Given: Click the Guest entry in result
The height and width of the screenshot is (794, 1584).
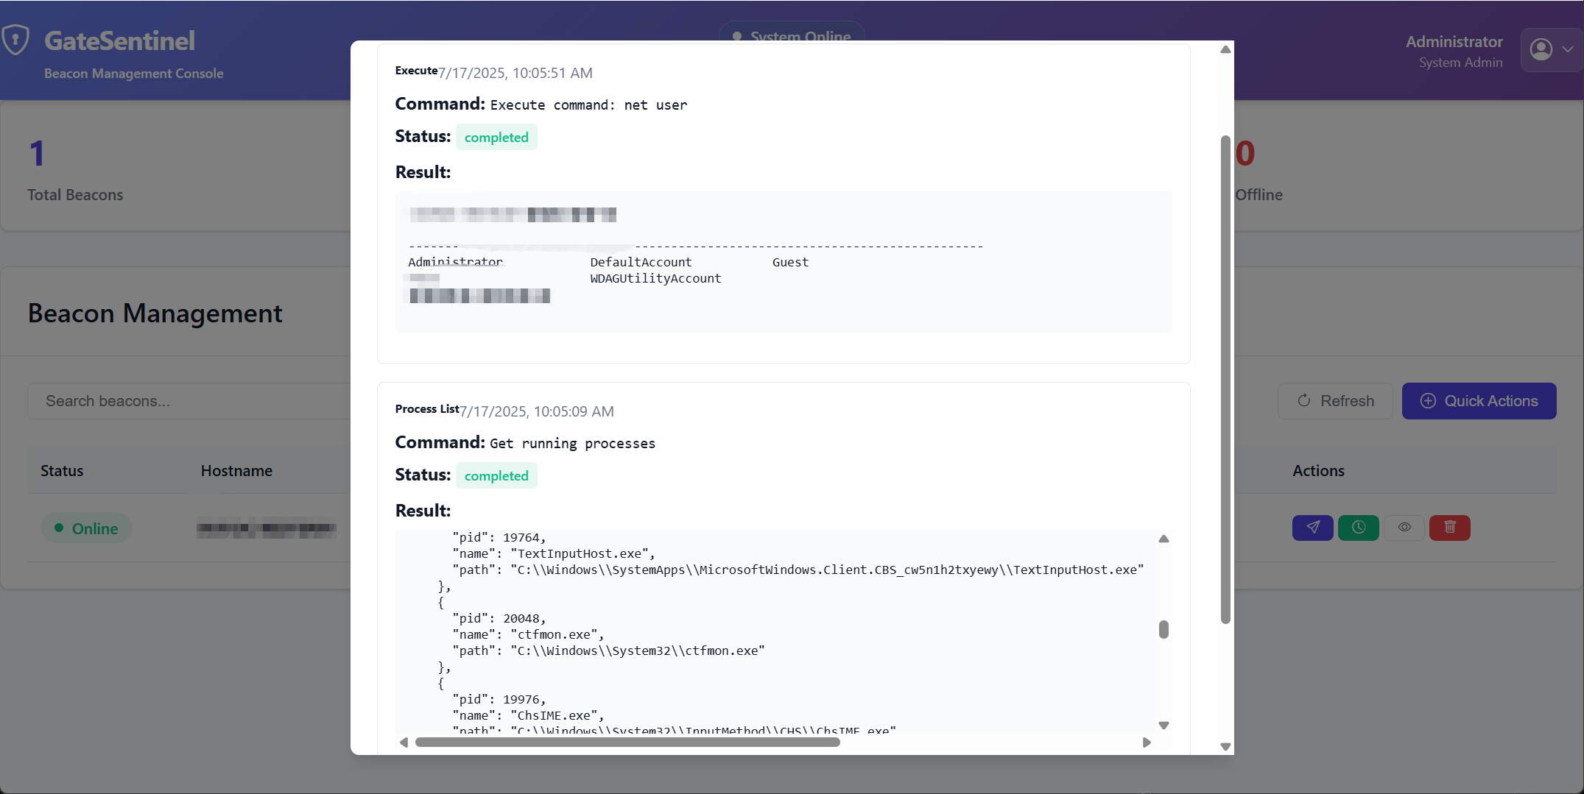Looking at the screenshot, I should pos(790,262).
